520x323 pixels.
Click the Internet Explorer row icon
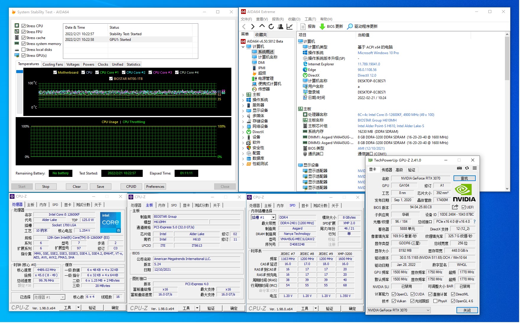[x=305, y=64]
